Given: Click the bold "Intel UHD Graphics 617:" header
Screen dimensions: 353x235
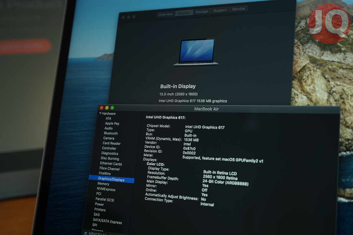Looking at the screenshot, I should tap(166, 117).
